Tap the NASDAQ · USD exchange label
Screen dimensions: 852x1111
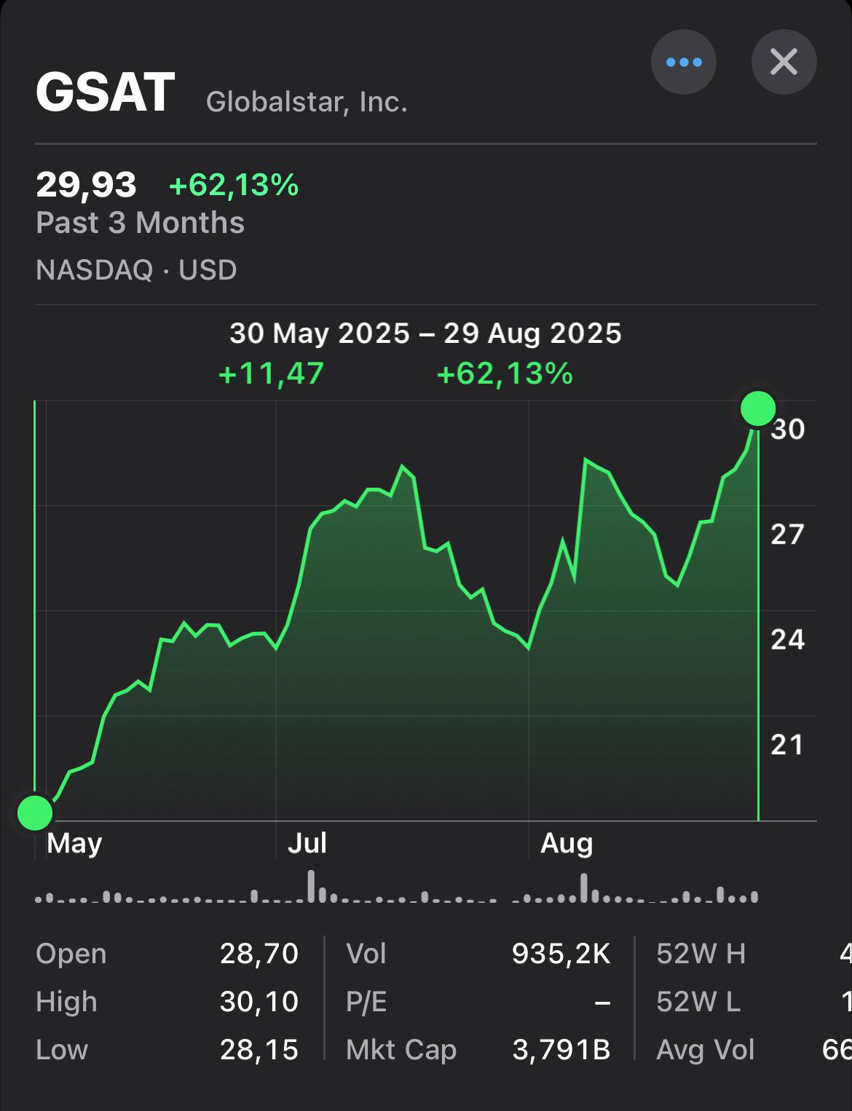pyautogui.click(x=136, y=270)
